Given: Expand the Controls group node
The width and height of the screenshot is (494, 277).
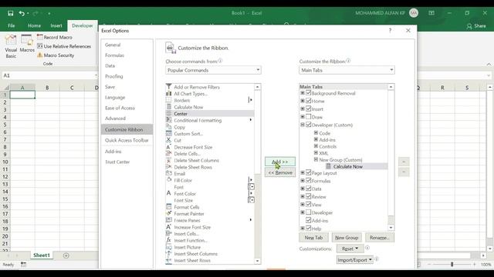Looking at the screenshot, I should pos(316,146).
